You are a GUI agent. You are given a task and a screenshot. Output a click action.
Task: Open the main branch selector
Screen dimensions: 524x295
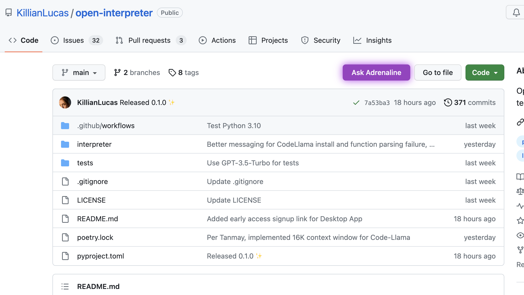pyautogui.click(x=79, y=72)
